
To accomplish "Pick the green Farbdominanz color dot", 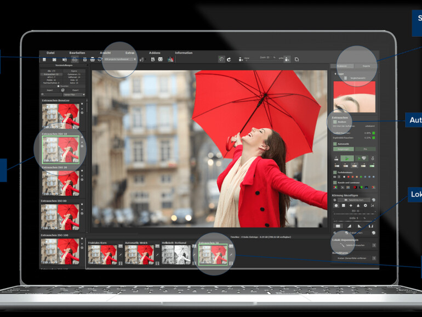I will click(x=361, y=177).
